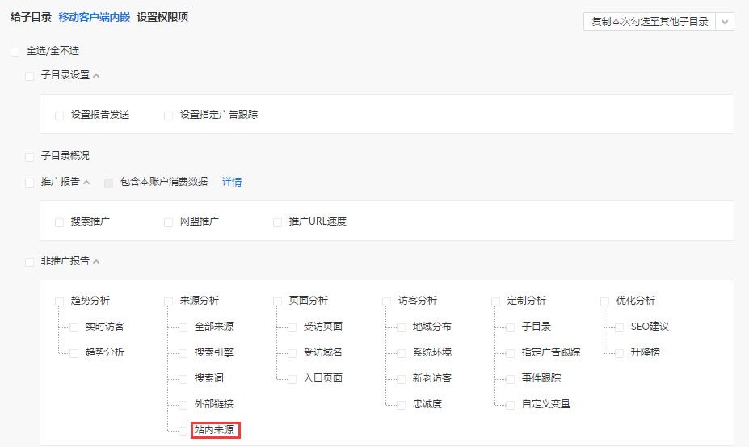Check the SEO建议 option
The height and width of the screenshot is (447, 749).
[620, 327]
